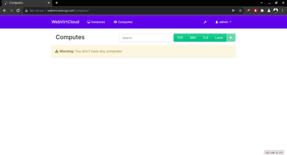Open the tab search chevron
This screenshot has width=287, height=155.
[262, 3]
